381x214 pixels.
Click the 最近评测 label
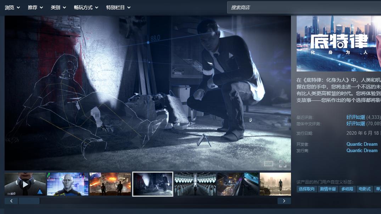coord(305,117)
